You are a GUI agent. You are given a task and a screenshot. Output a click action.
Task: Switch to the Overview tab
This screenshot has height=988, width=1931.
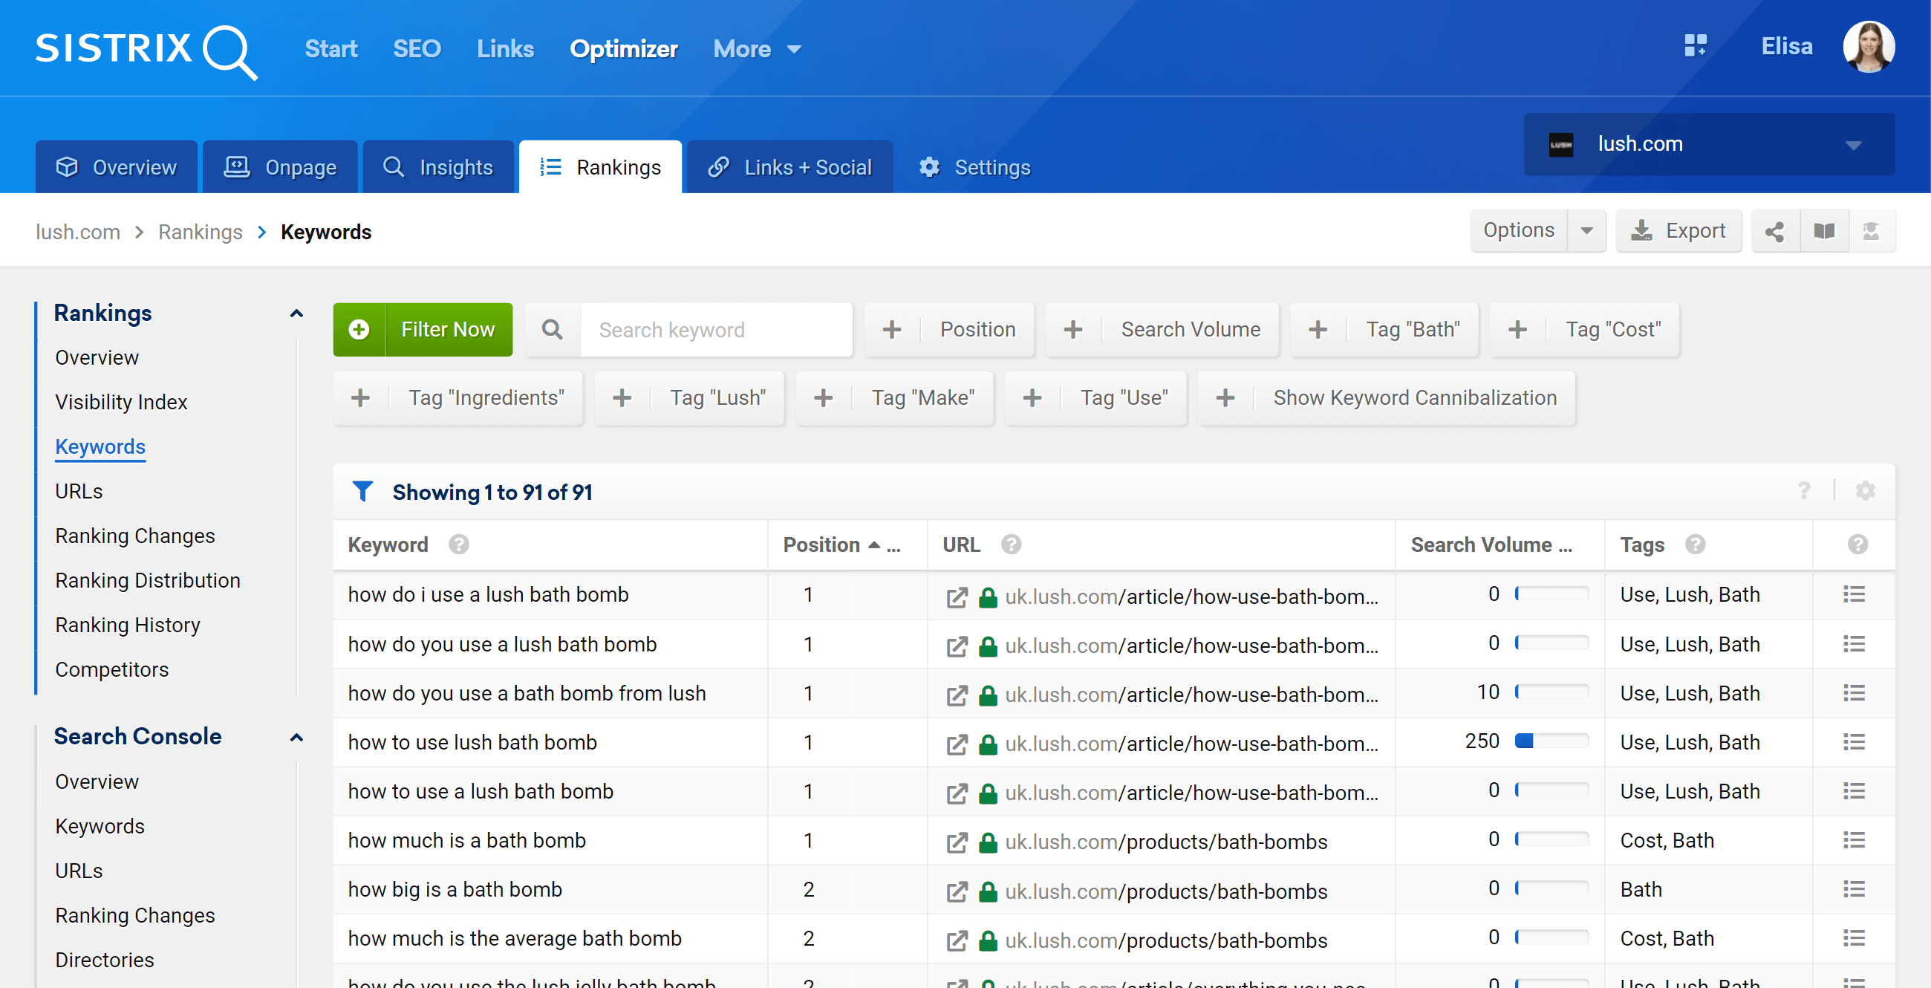(116, 167)
